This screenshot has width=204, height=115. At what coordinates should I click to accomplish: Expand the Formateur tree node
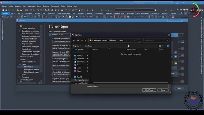point(20,77)
